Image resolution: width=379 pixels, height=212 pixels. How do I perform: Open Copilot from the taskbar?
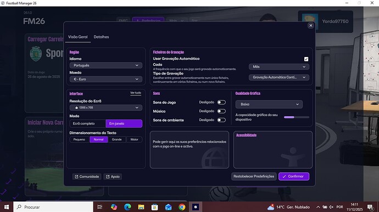pyautogui.click(x=114, y=207)
